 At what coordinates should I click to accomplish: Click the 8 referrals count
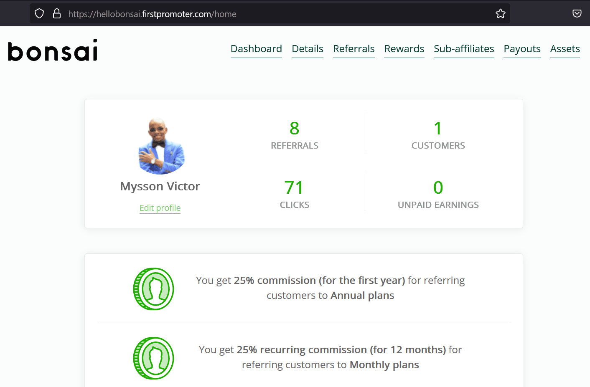[295, 128]
